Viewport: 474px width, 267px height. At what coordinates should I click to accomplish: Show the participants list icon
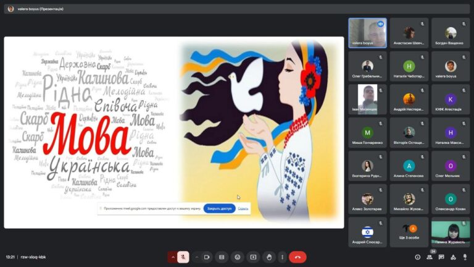[430, 257]
